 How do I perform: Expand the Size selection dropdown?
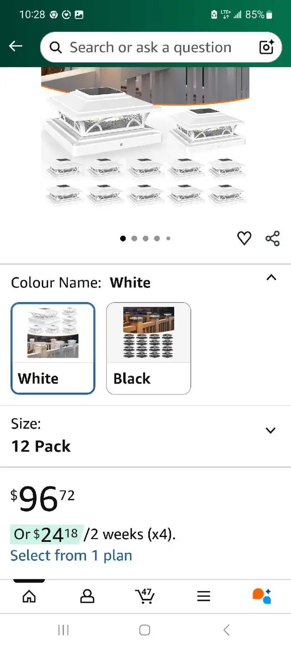tap(271, 430)
